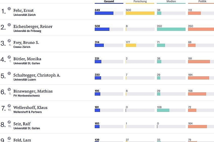Click the orange Politik bar for Seiz (164)
This screenshot has height=142, width=214.
197,127
